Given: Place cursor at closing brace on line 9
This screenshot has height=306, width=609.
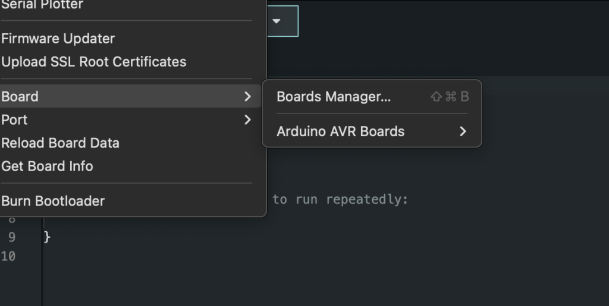Looking at the screenshot, I should pyautogui.click(x=47, y=236).
